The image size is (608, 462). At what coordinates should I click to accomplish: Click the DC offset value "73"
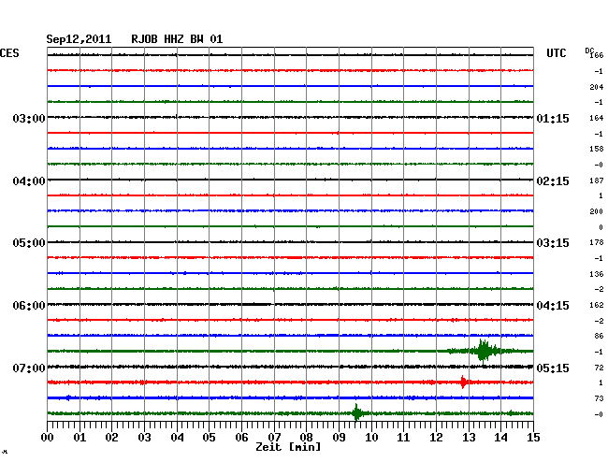(x=599, y=398)
